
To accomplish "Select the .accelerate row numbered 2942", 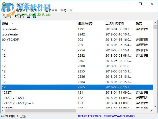I will (77, 34).
